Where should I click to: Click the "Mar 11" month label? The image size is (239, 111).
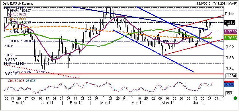point(107,103)
